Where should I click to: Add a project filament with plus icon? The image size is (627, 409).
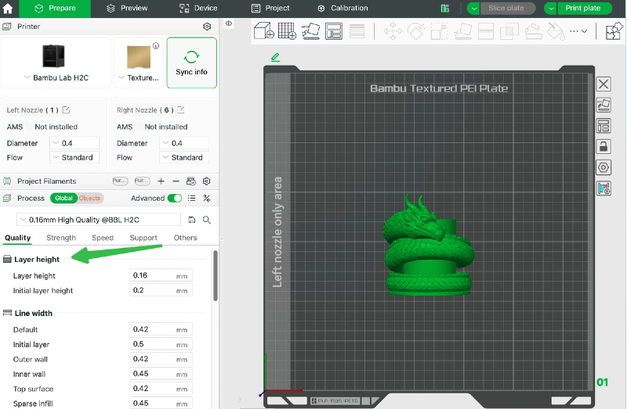pos(161,181)
